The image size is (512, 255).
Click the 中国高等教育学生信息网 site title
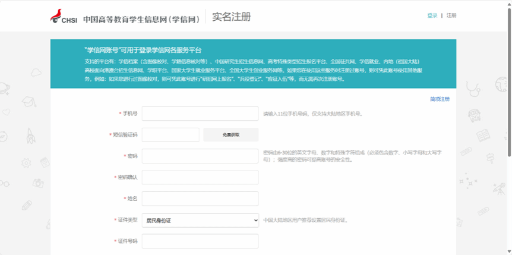pos(141,18)
